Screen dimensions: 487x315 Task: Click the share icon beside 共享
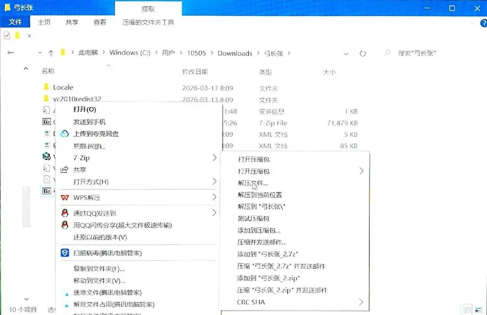coord(64,170)
